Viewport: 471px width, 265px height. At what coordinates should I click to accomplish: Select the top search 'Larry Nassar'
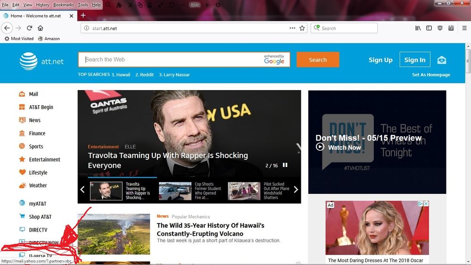coord(177,75)
